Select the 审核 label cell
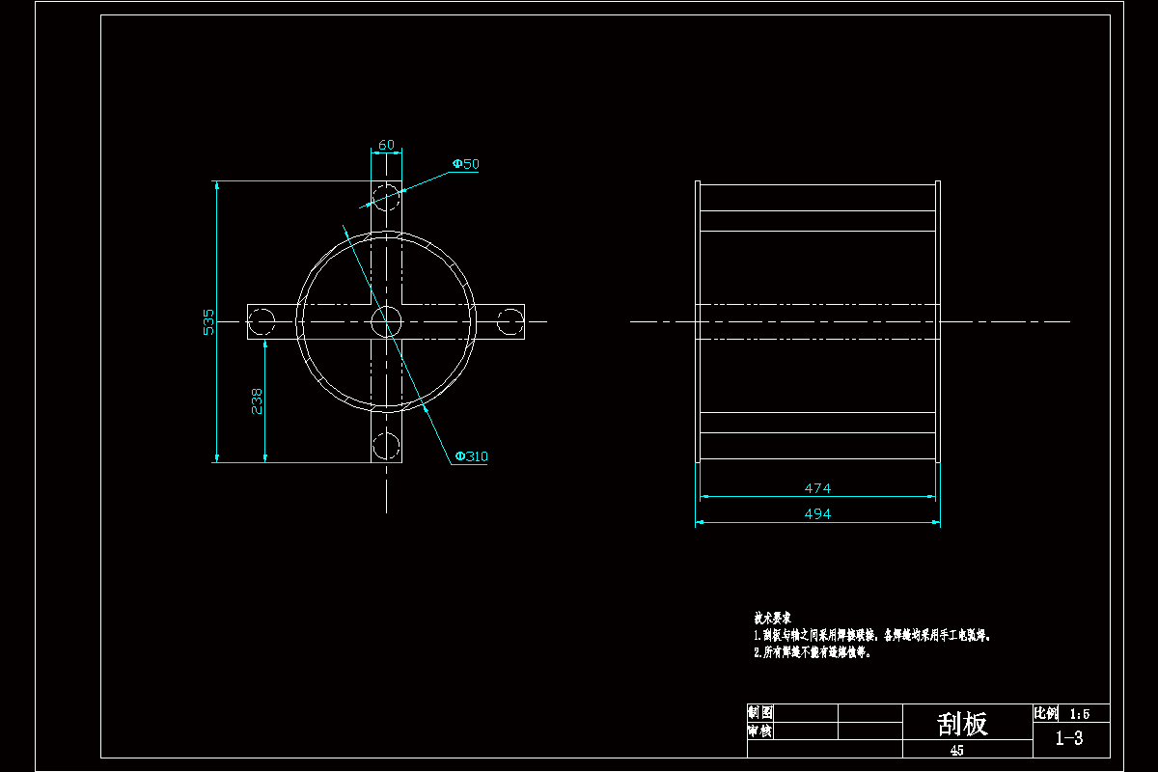 point(759,731)
